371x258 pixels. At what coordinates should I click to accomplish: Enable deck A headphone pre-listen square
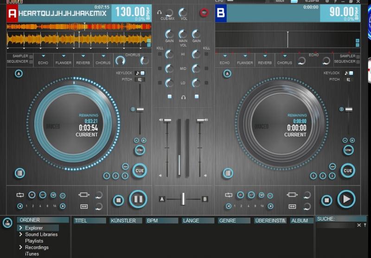point(170,97)
